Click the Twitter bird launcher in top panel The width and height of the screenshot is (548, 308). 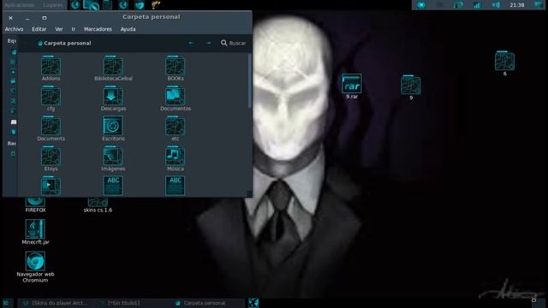(x=140, y=5)
